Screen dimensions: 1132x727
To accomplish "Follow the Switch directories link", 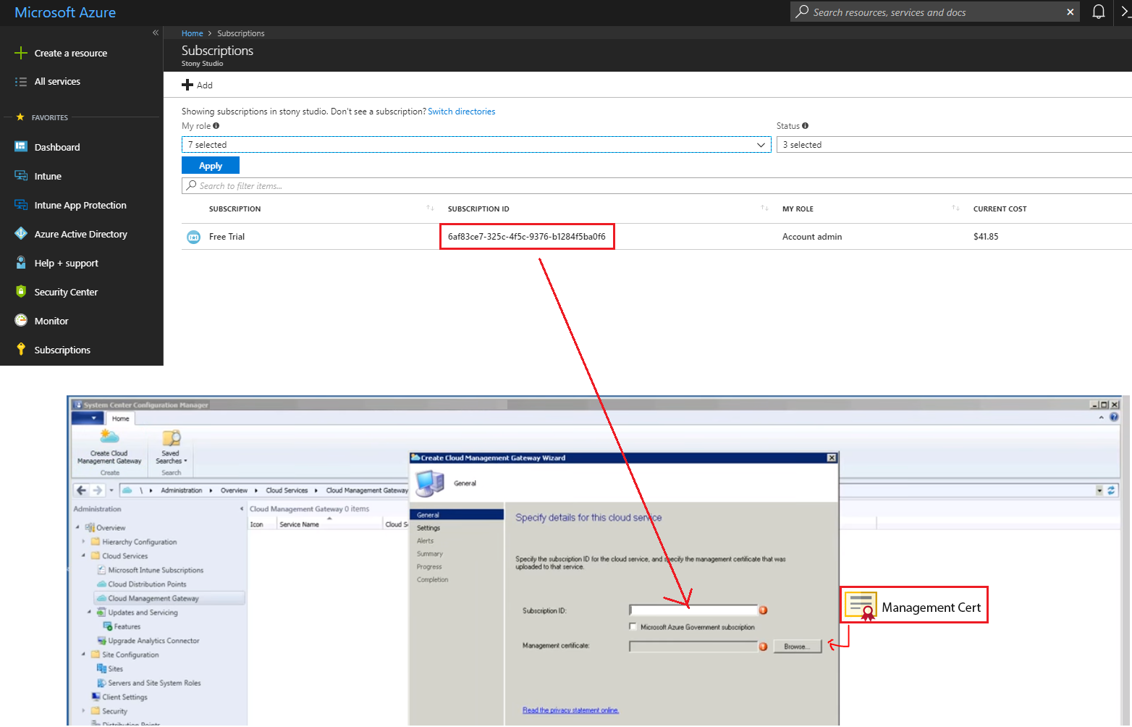I will click(462, 112).
